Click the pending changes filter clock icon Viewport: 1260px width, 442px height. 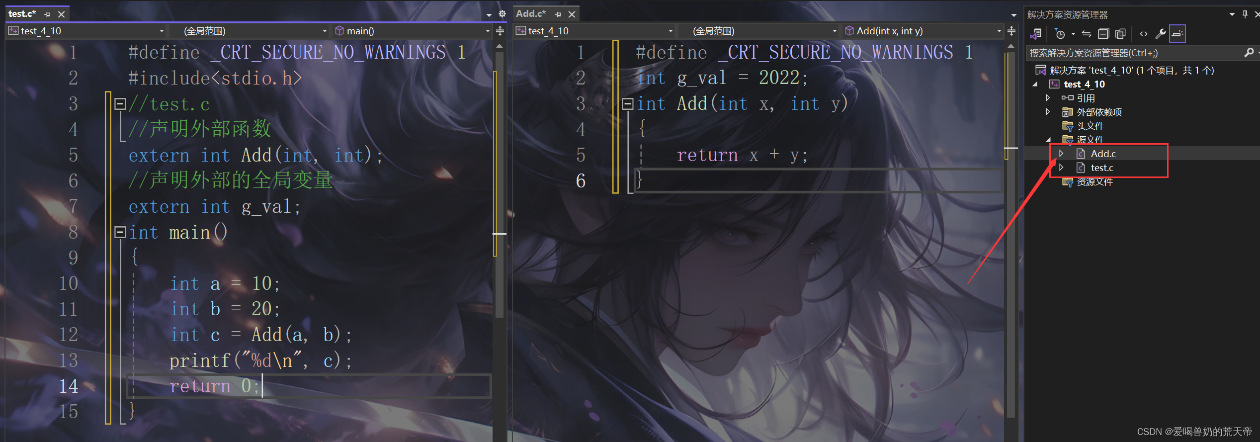[x=1060, y=34]
